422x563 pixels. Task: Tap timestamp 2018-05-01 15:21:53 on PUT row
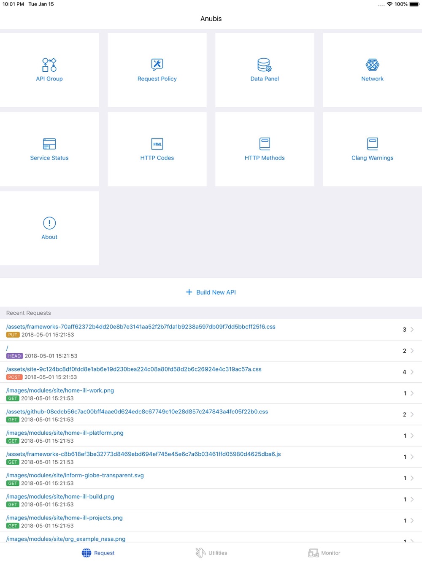click(x=48, y=335)
